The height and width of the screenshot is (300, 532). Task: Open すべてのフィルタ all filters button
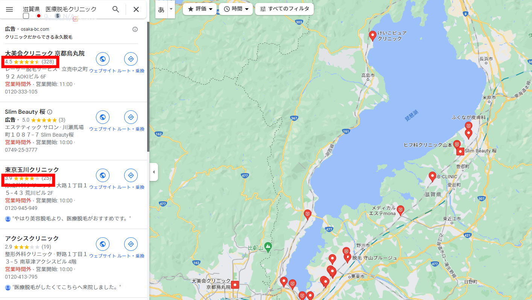coord(284,9)
